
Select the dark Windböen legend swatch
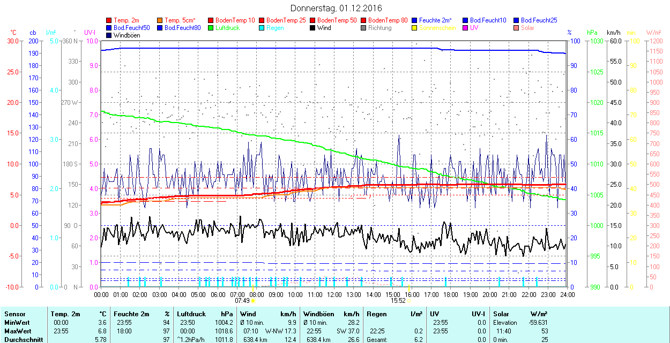(x=109, y=35)
